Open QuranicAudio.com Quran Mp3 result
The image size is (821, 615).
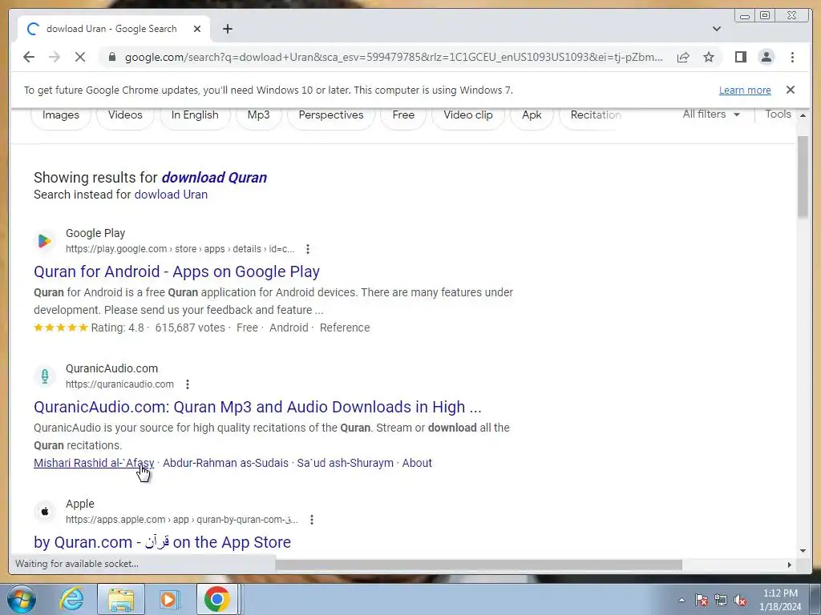pyautogui.click(x=257, y=407)
